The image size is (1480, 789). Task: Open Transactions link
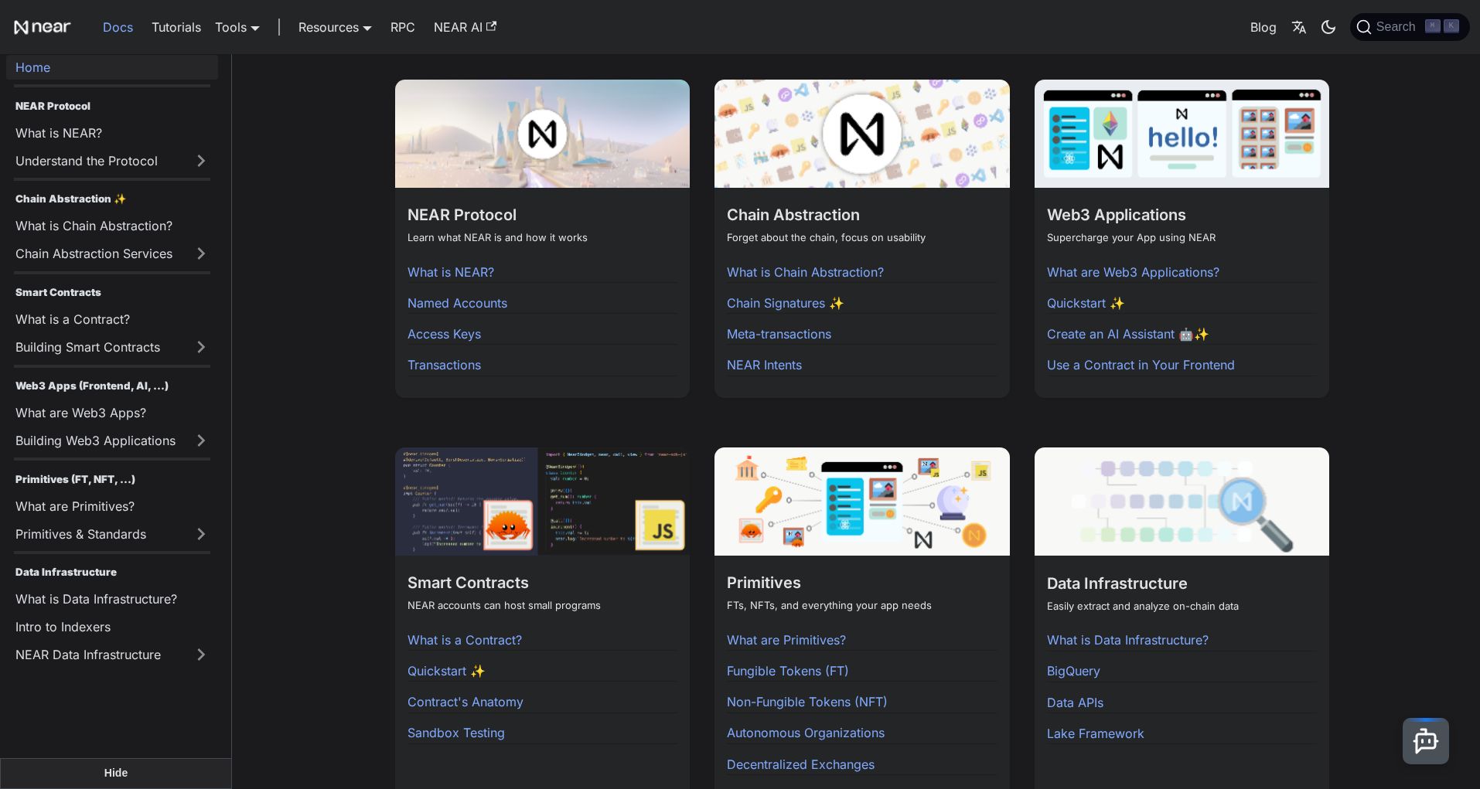(444, 365)
